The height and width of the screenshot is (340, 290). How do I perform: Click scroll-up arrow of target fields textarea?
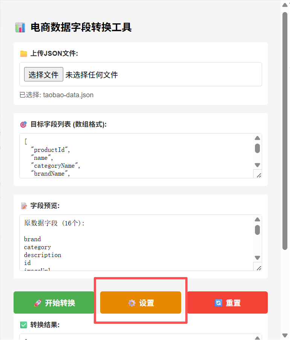tap(257, 138)
